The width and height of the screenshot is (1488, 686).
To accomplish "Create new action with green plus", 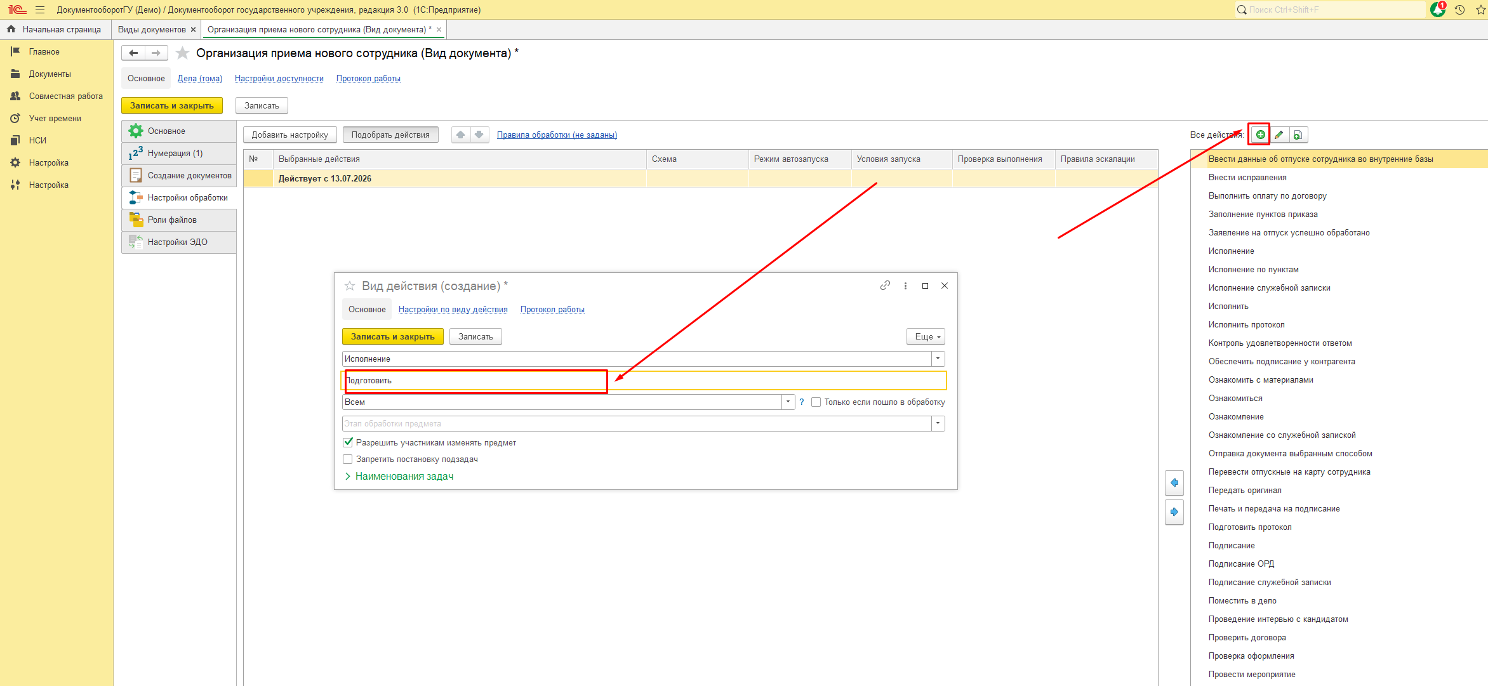I will click(1260, 135).
